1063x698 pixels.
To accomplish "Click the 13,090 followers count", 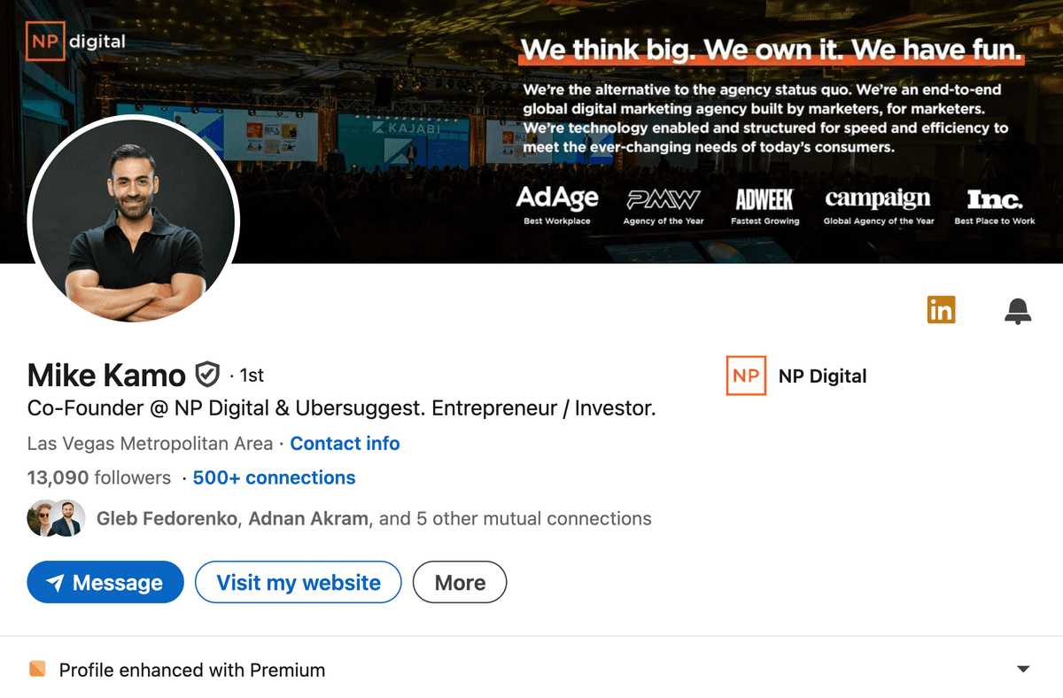I will (98, 477).
